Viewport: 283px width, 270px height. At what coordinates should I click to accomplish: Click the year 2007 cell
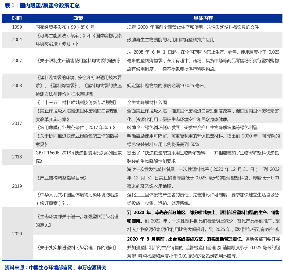coord(17,61)
